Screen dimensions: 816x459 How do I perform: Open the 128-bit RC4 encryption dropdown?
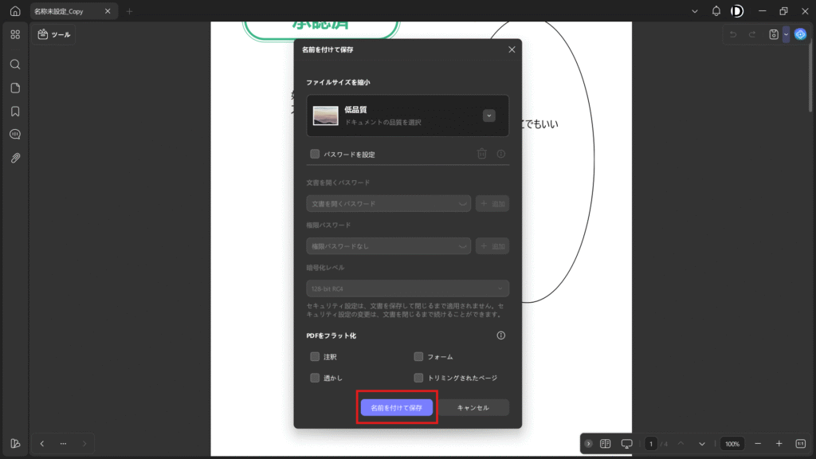pyautogui.click(x=407, y=288)
